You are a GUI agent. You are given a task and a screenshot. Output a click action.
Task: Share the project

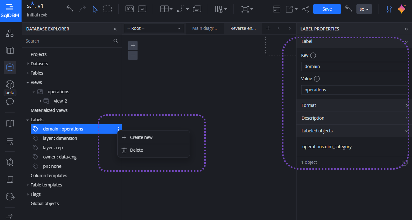[306, 9]
